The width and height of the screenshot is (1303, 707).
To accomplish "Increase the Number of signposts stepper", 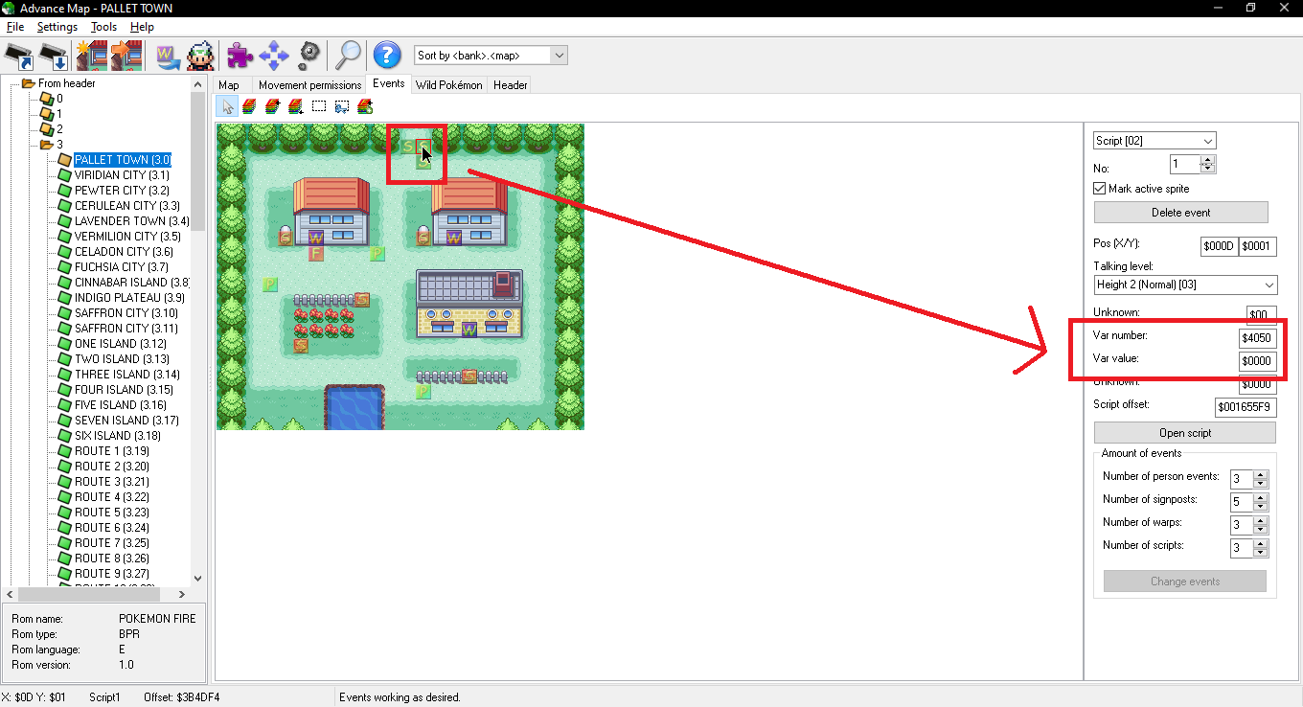I will click(x=1261, y=495).
